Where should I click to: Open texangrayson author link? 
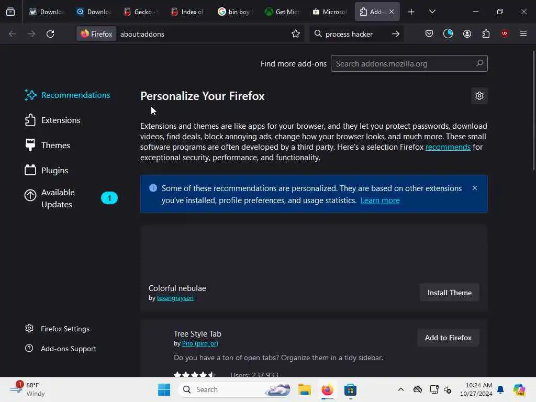pyautogui.click(x=175, y=298)
